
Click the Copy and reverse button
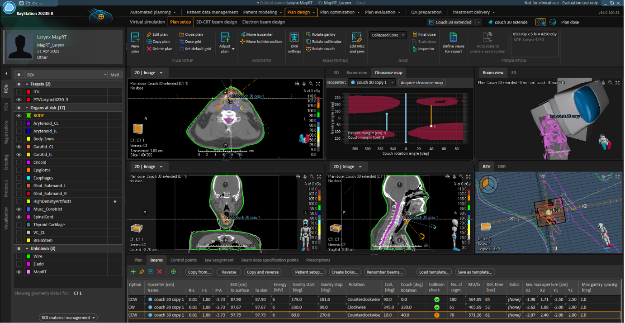262,272
